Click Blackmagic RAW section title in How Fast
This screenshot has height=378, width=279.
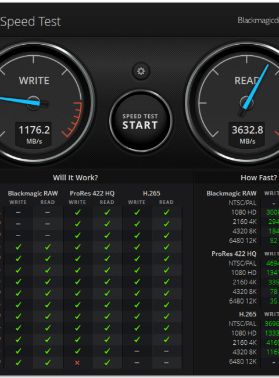coord(231,193)
